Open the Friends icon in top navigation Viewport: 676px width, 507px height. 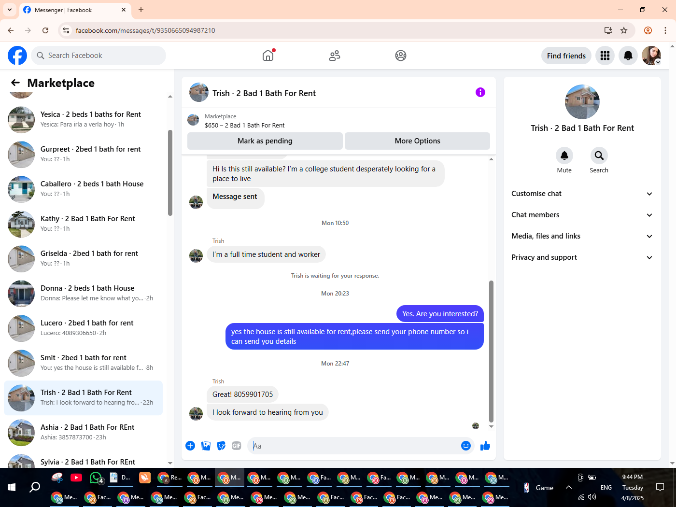coord(334,56)
